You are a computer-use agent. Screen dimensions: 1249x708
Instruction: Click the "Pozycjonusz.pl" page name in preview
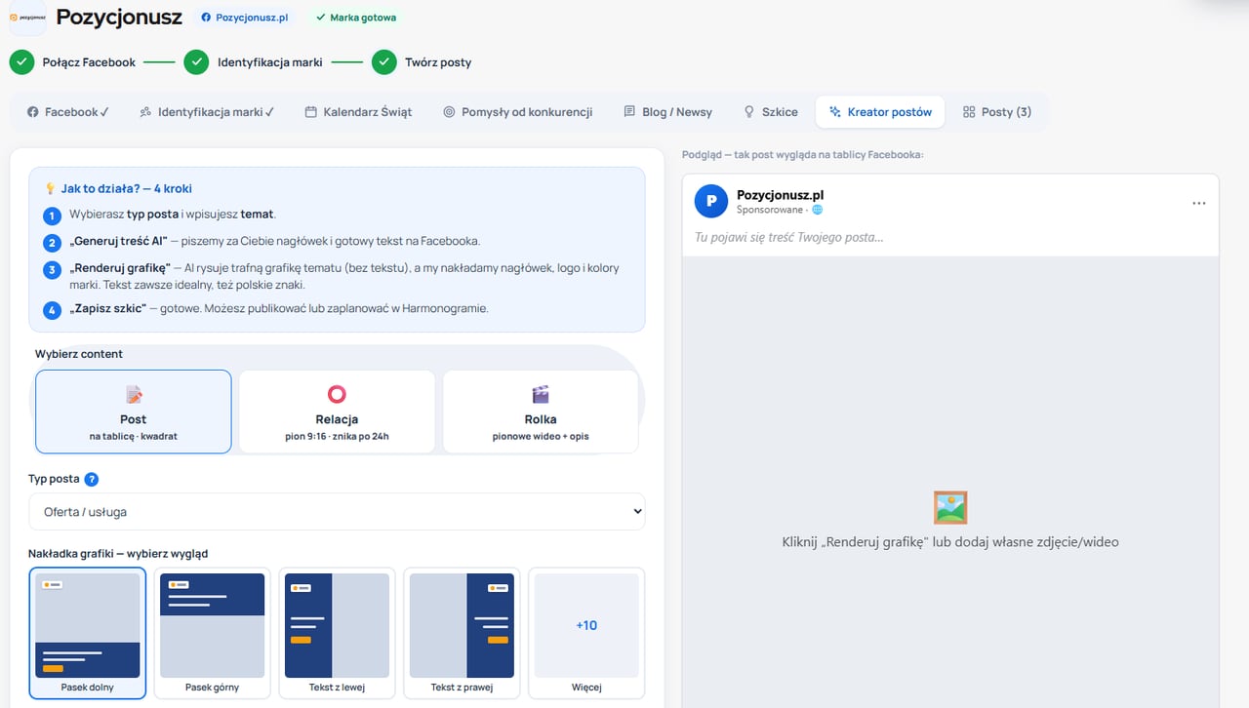click(781, 195)
